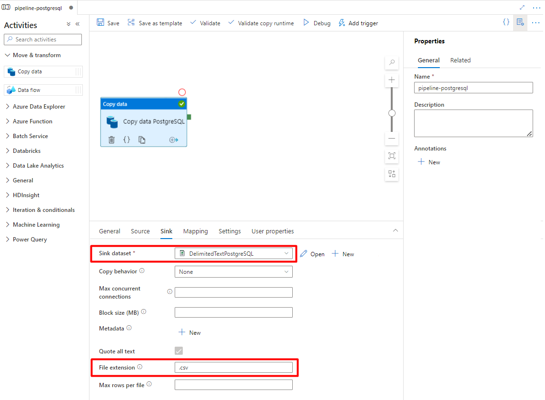The image size is (545, 400).
Task: Click the expand to full screen icon
Action: (522, 7)
